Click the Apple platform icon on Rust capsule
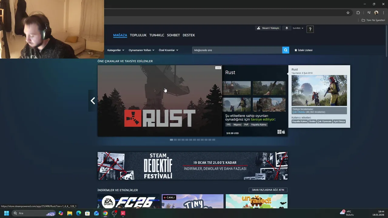Screen dimensions: 388x218 pyautogui.click(x=283, y=132)
